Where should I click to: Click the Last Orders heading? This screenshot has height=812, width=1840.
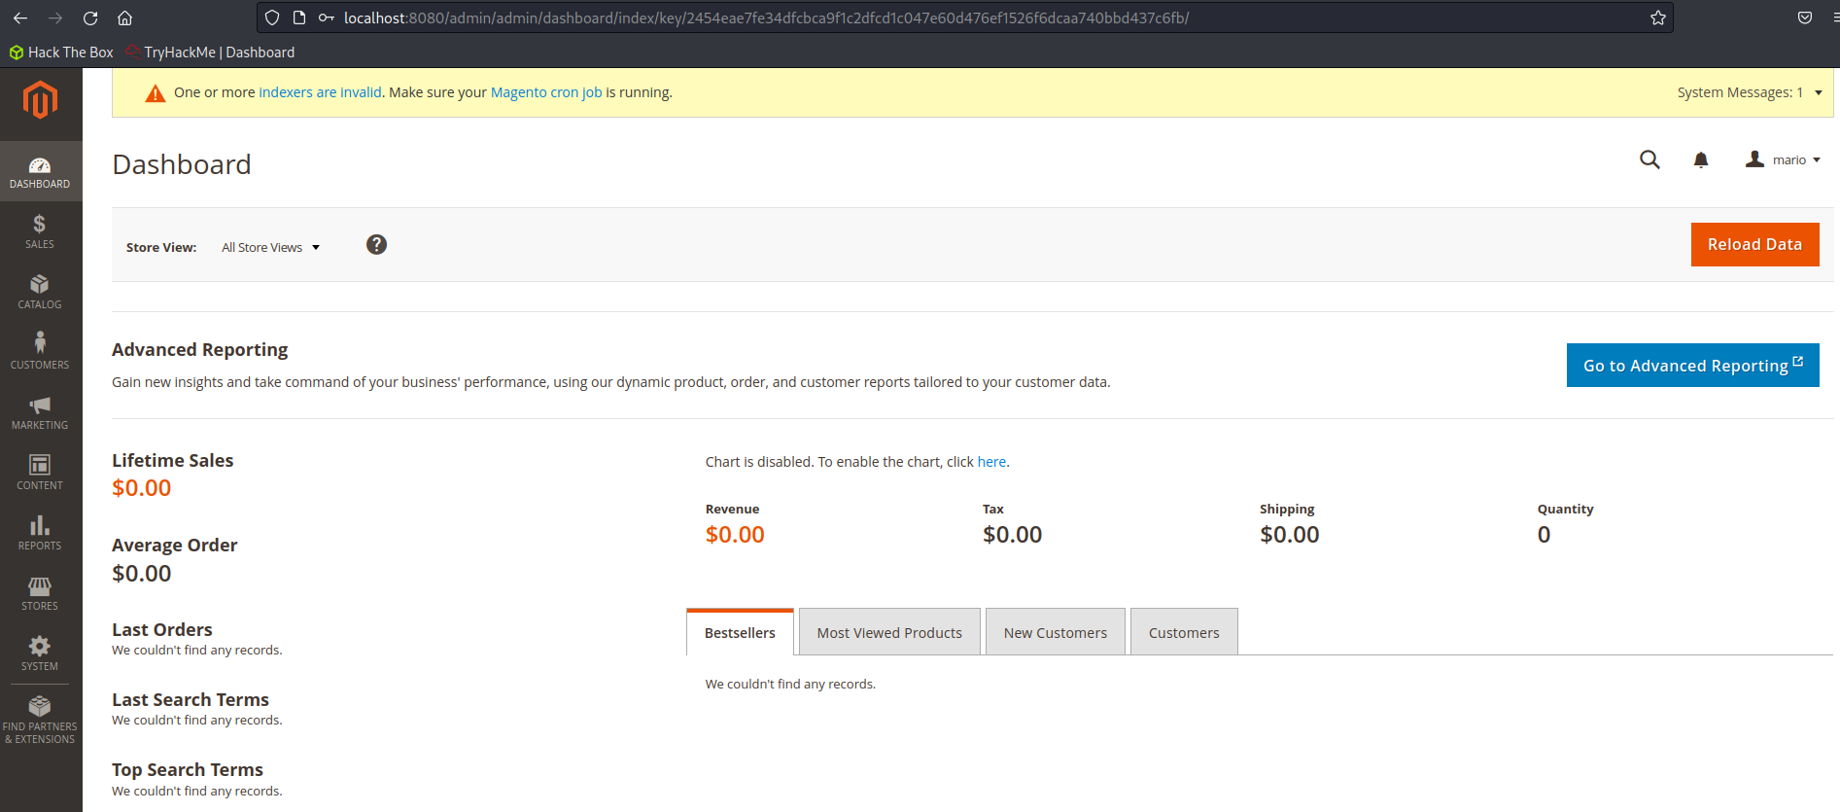click(x=162, y=630)
